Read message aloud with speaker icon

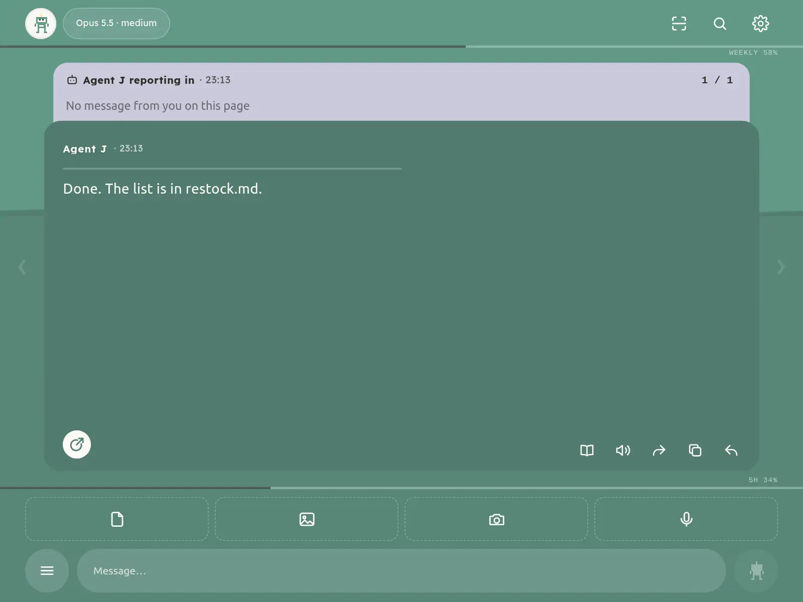click(623, 450)
